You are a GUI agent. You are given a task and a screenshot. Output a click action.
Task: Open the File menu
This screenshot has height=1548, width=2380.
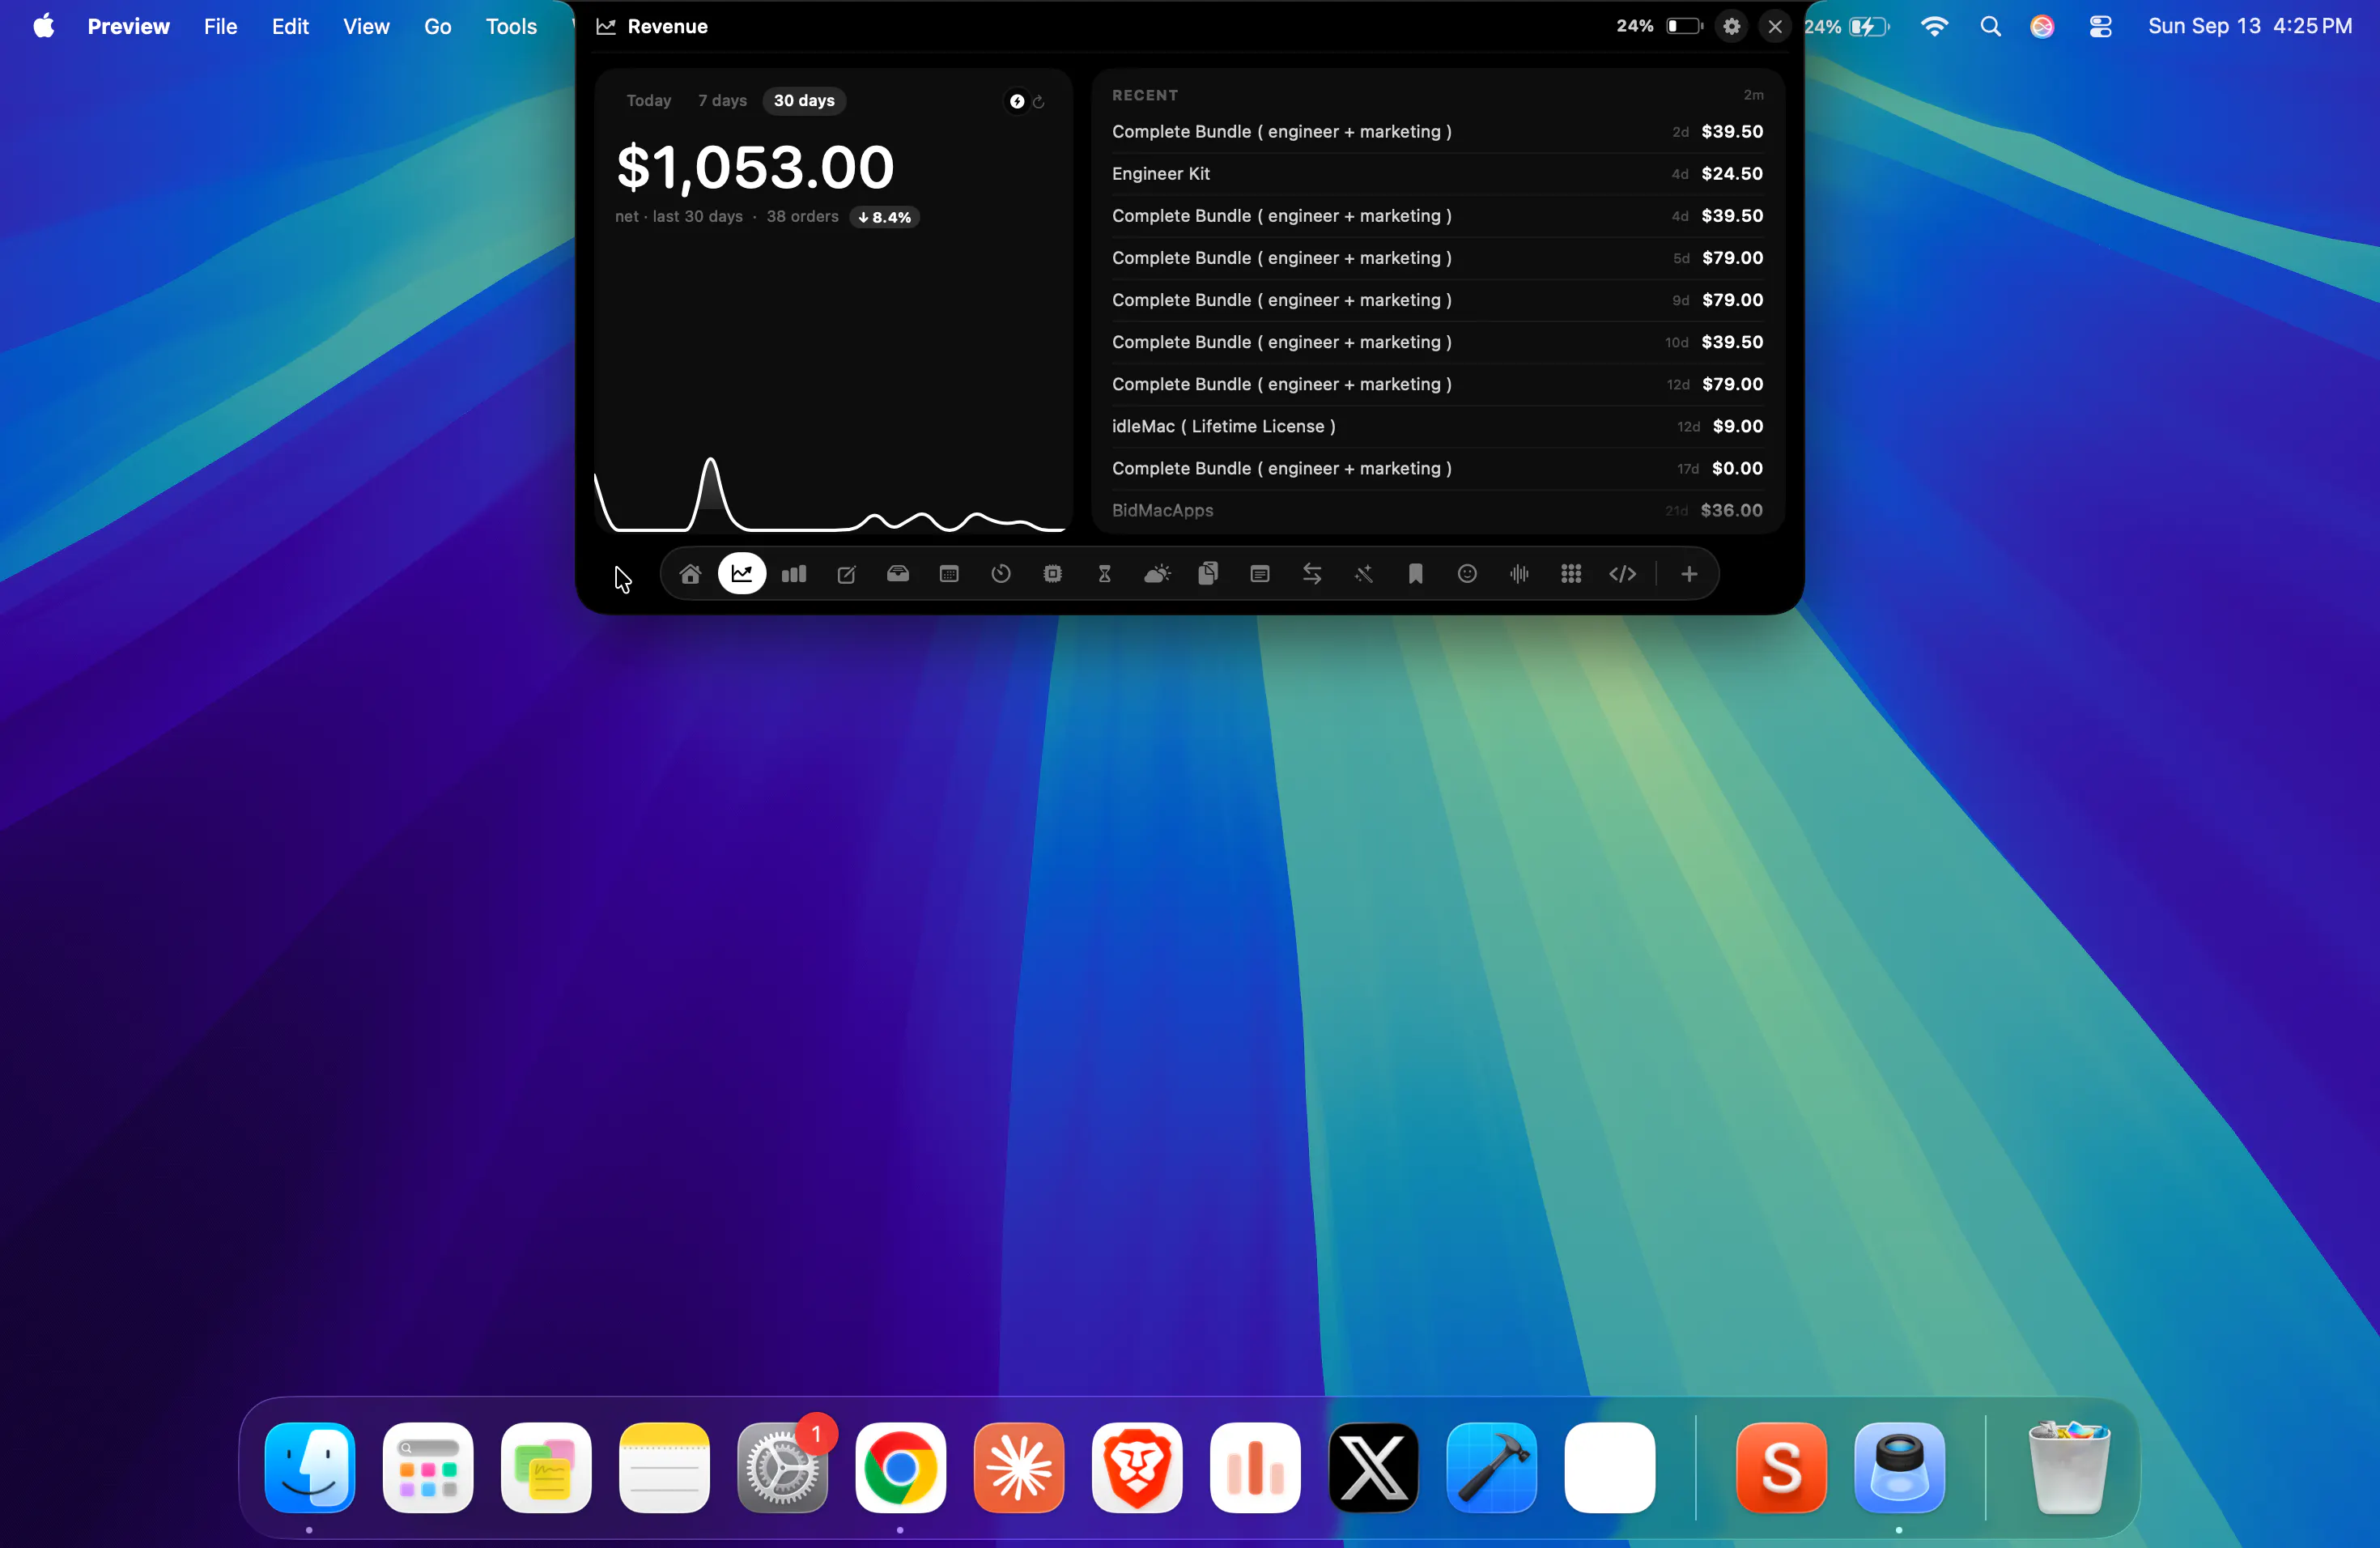(220, 26)
